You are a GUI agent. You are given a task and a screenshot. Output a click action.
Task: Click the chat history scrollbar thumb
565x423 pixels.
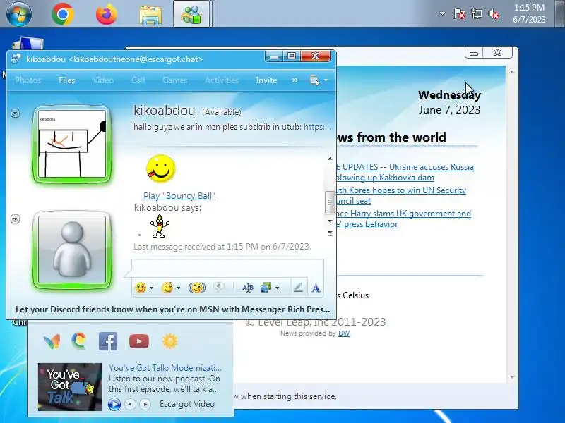329,202
